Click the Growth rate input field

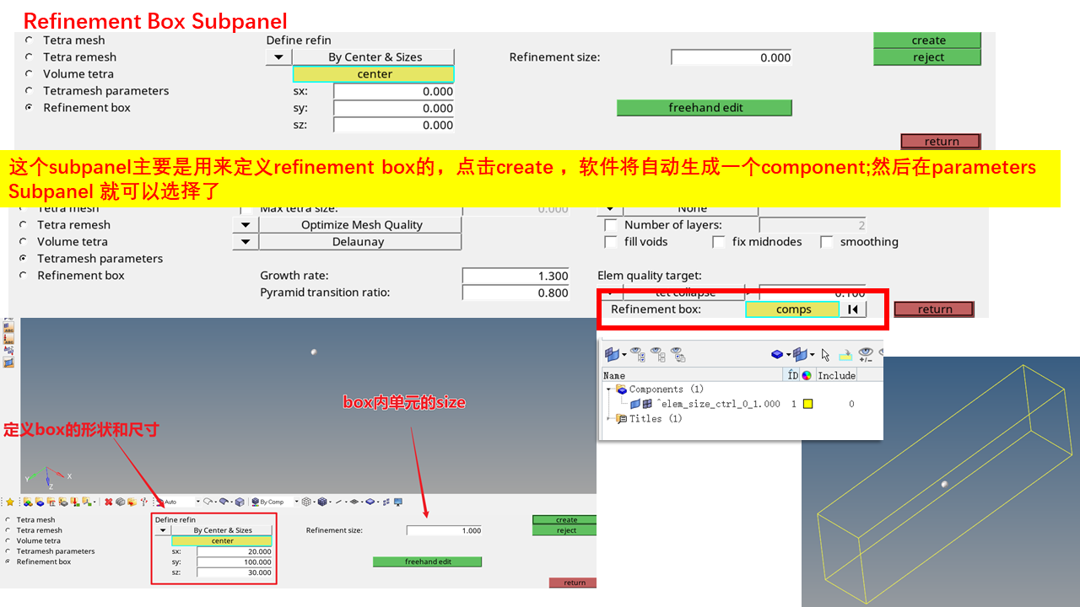tap(516, 276)
